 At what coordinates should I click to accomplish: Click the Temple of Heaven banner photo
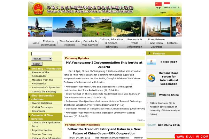coord(67,27)
